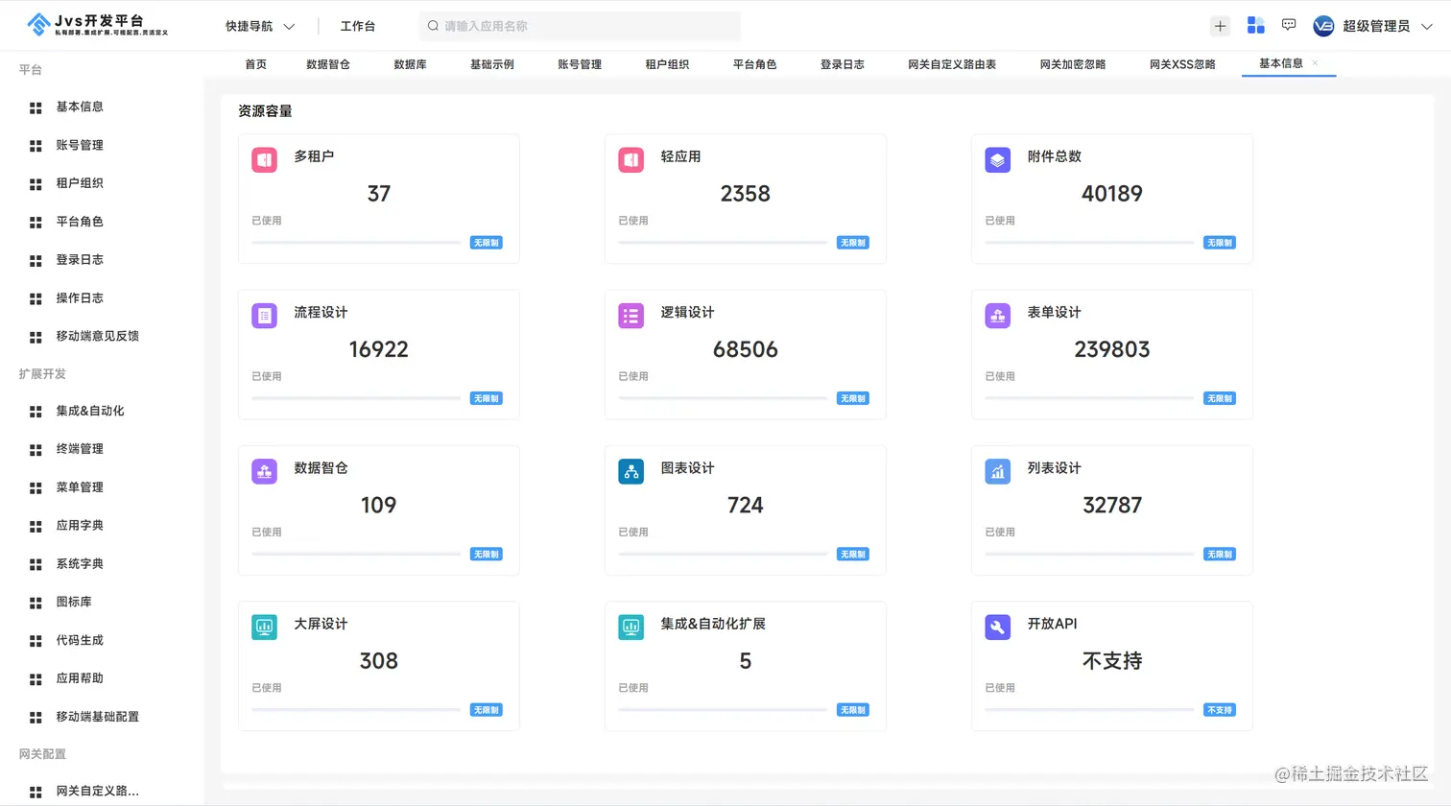Open the message chat icon

point(1289,25)
